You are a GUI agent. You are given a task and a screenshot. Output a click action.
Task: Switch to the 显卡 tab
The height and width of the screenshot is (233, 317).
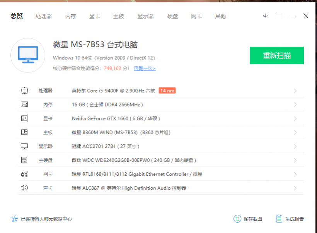pyautogui.click(x=95, y=16)
